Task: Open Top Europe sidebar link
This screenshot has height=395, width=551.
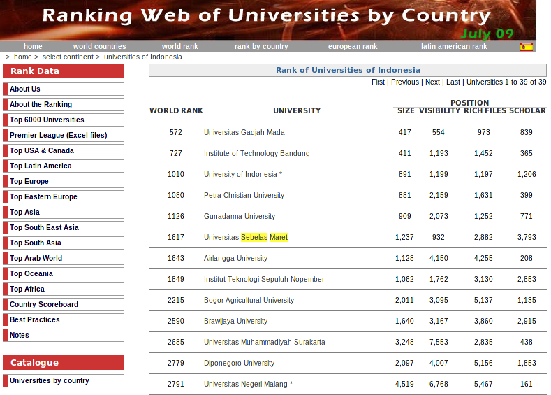Action: click(64, 182)
